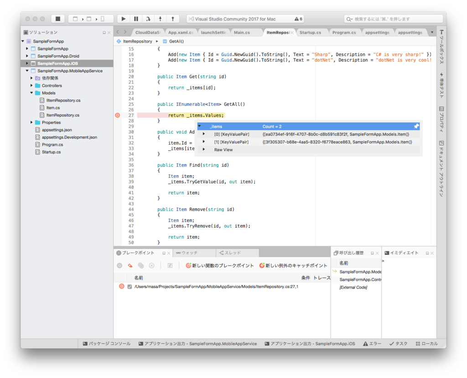This screenshot has height=378, width=467.
Task: Expand the [0] KeyValuePair entry
Action: 204,134
